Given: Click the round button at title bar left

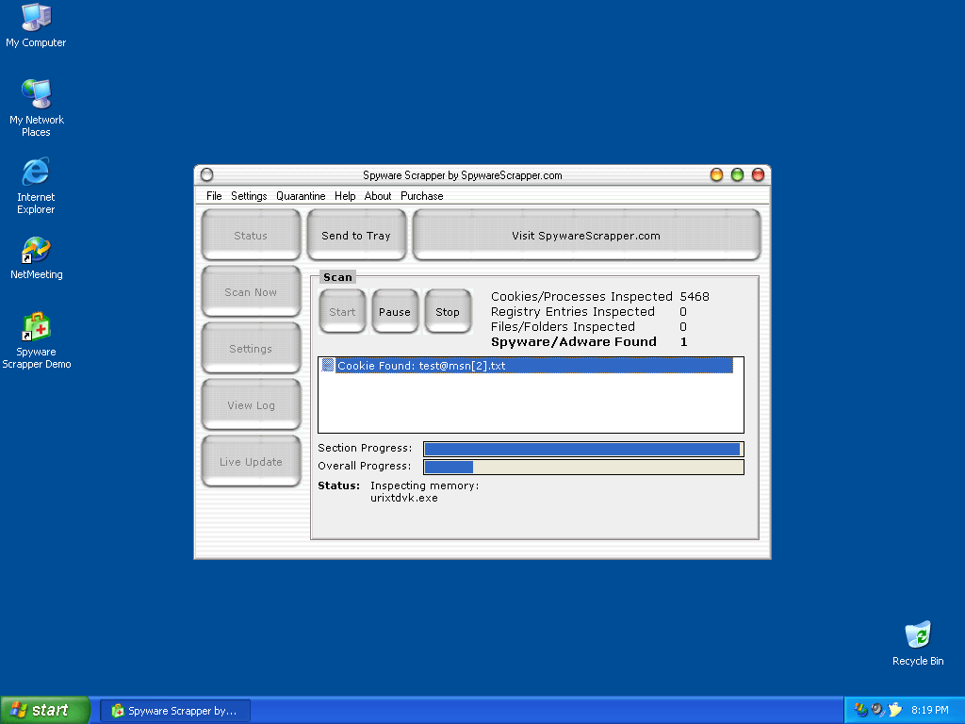Looking at the screenshot, I should pyautogui.click(x=207, y=174).
